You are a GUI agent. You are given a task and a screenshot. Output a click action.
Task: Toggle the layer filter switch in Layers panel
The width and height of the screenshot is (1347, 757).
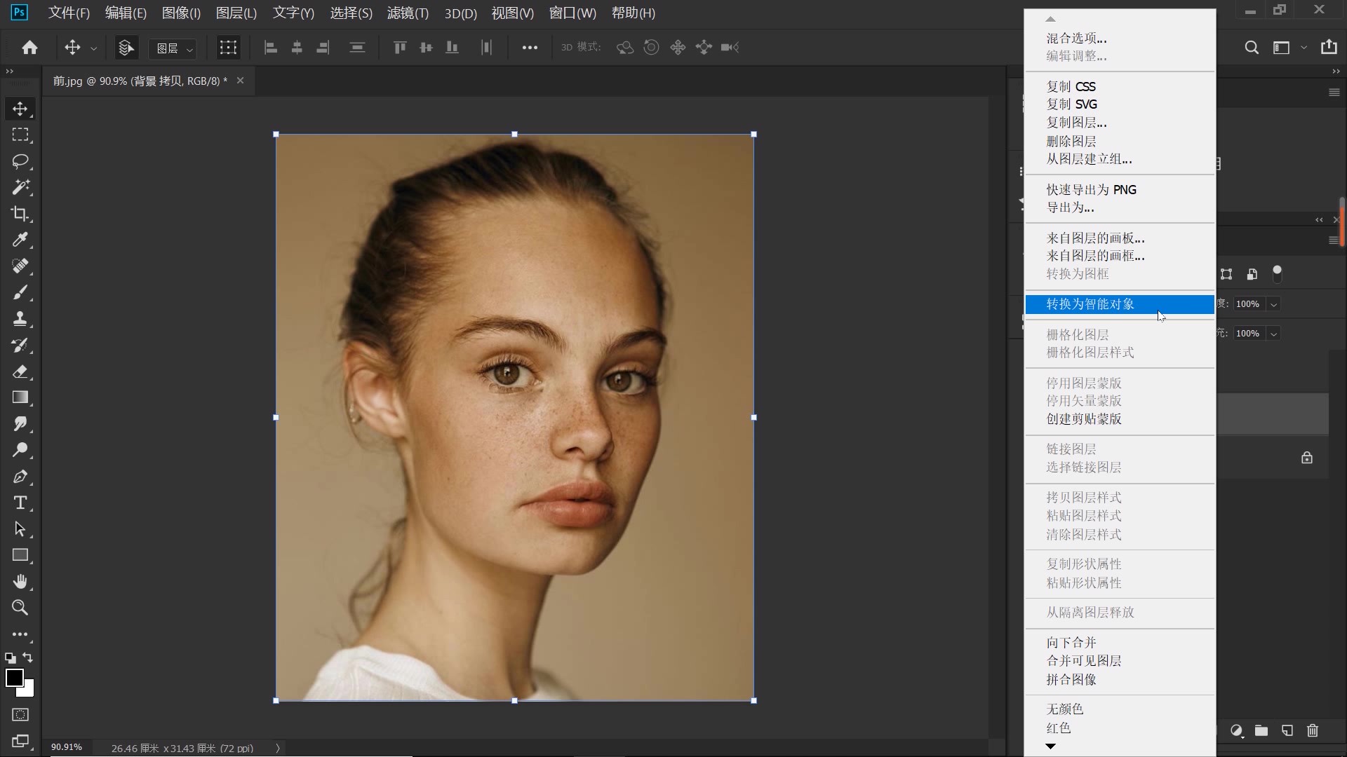tap(1277, 273)
